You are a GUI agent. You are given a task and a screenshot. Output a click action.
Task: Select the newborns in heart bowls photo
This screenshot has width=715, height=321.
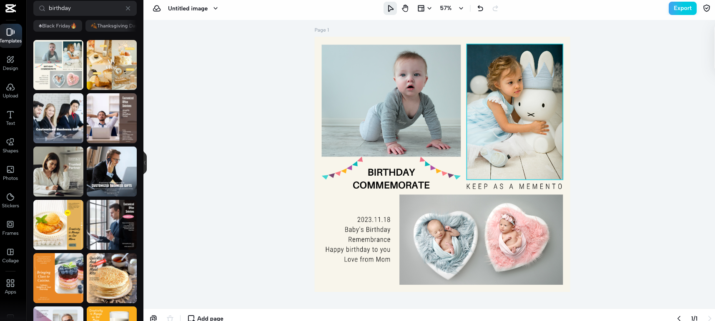(481, 240)
